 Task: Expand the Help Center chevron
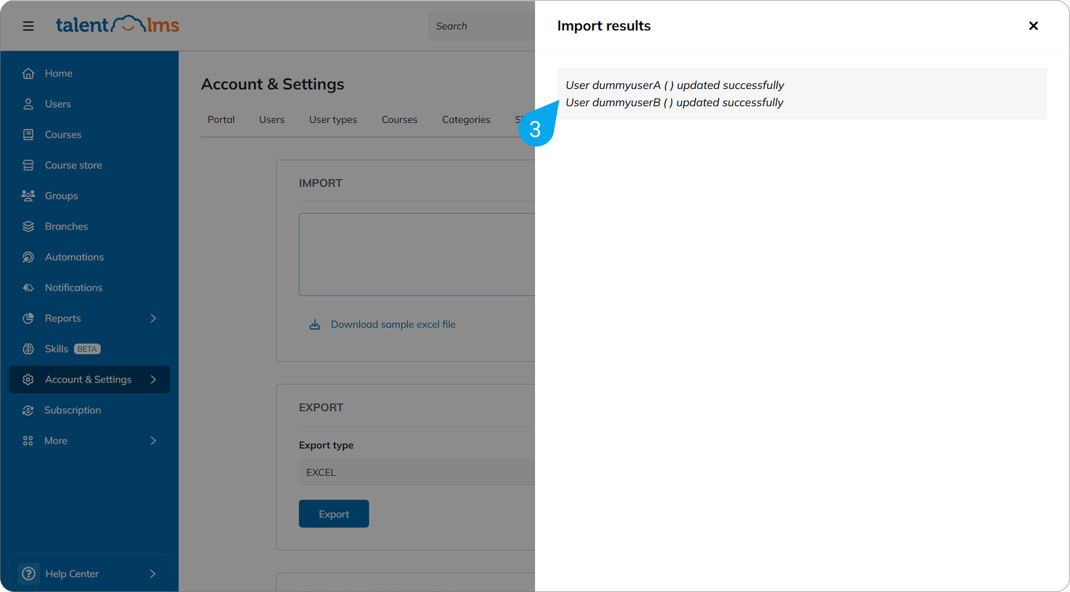(153, 574)
